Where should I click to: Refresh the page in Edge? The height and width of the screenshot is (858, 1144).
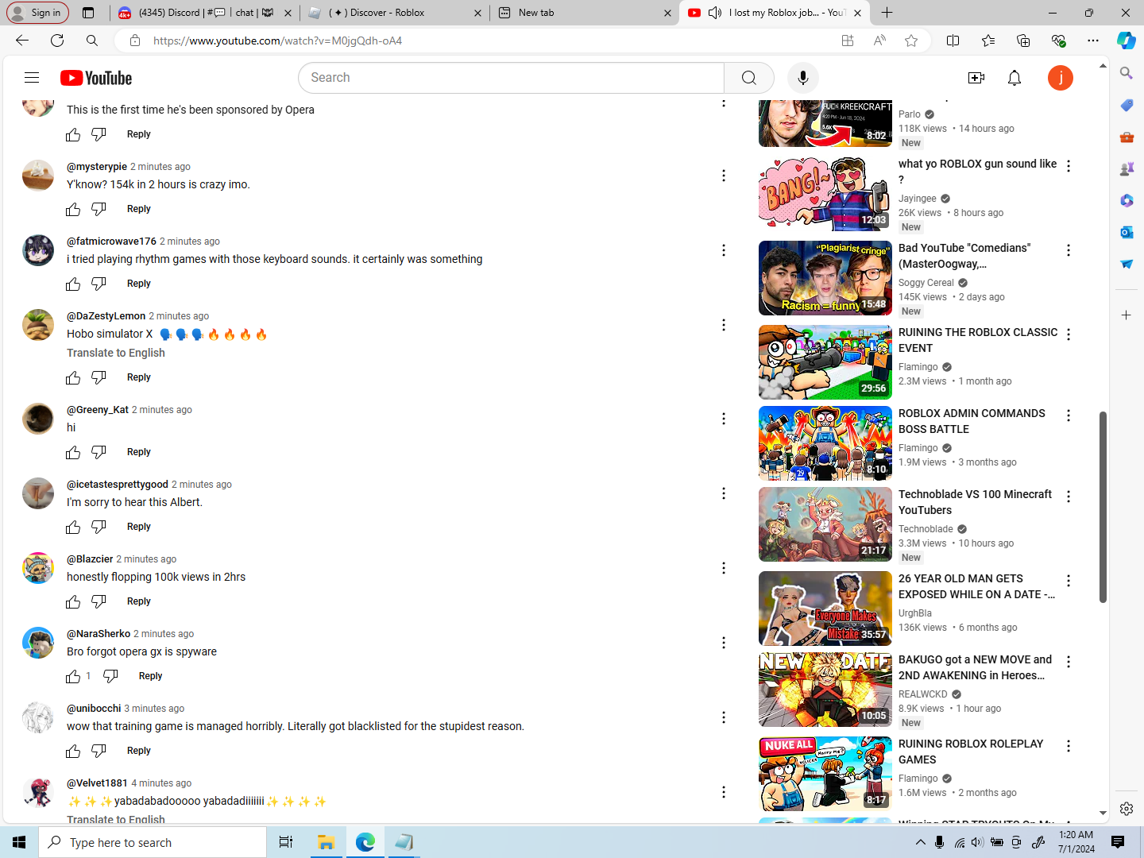(x=57, y=41)
